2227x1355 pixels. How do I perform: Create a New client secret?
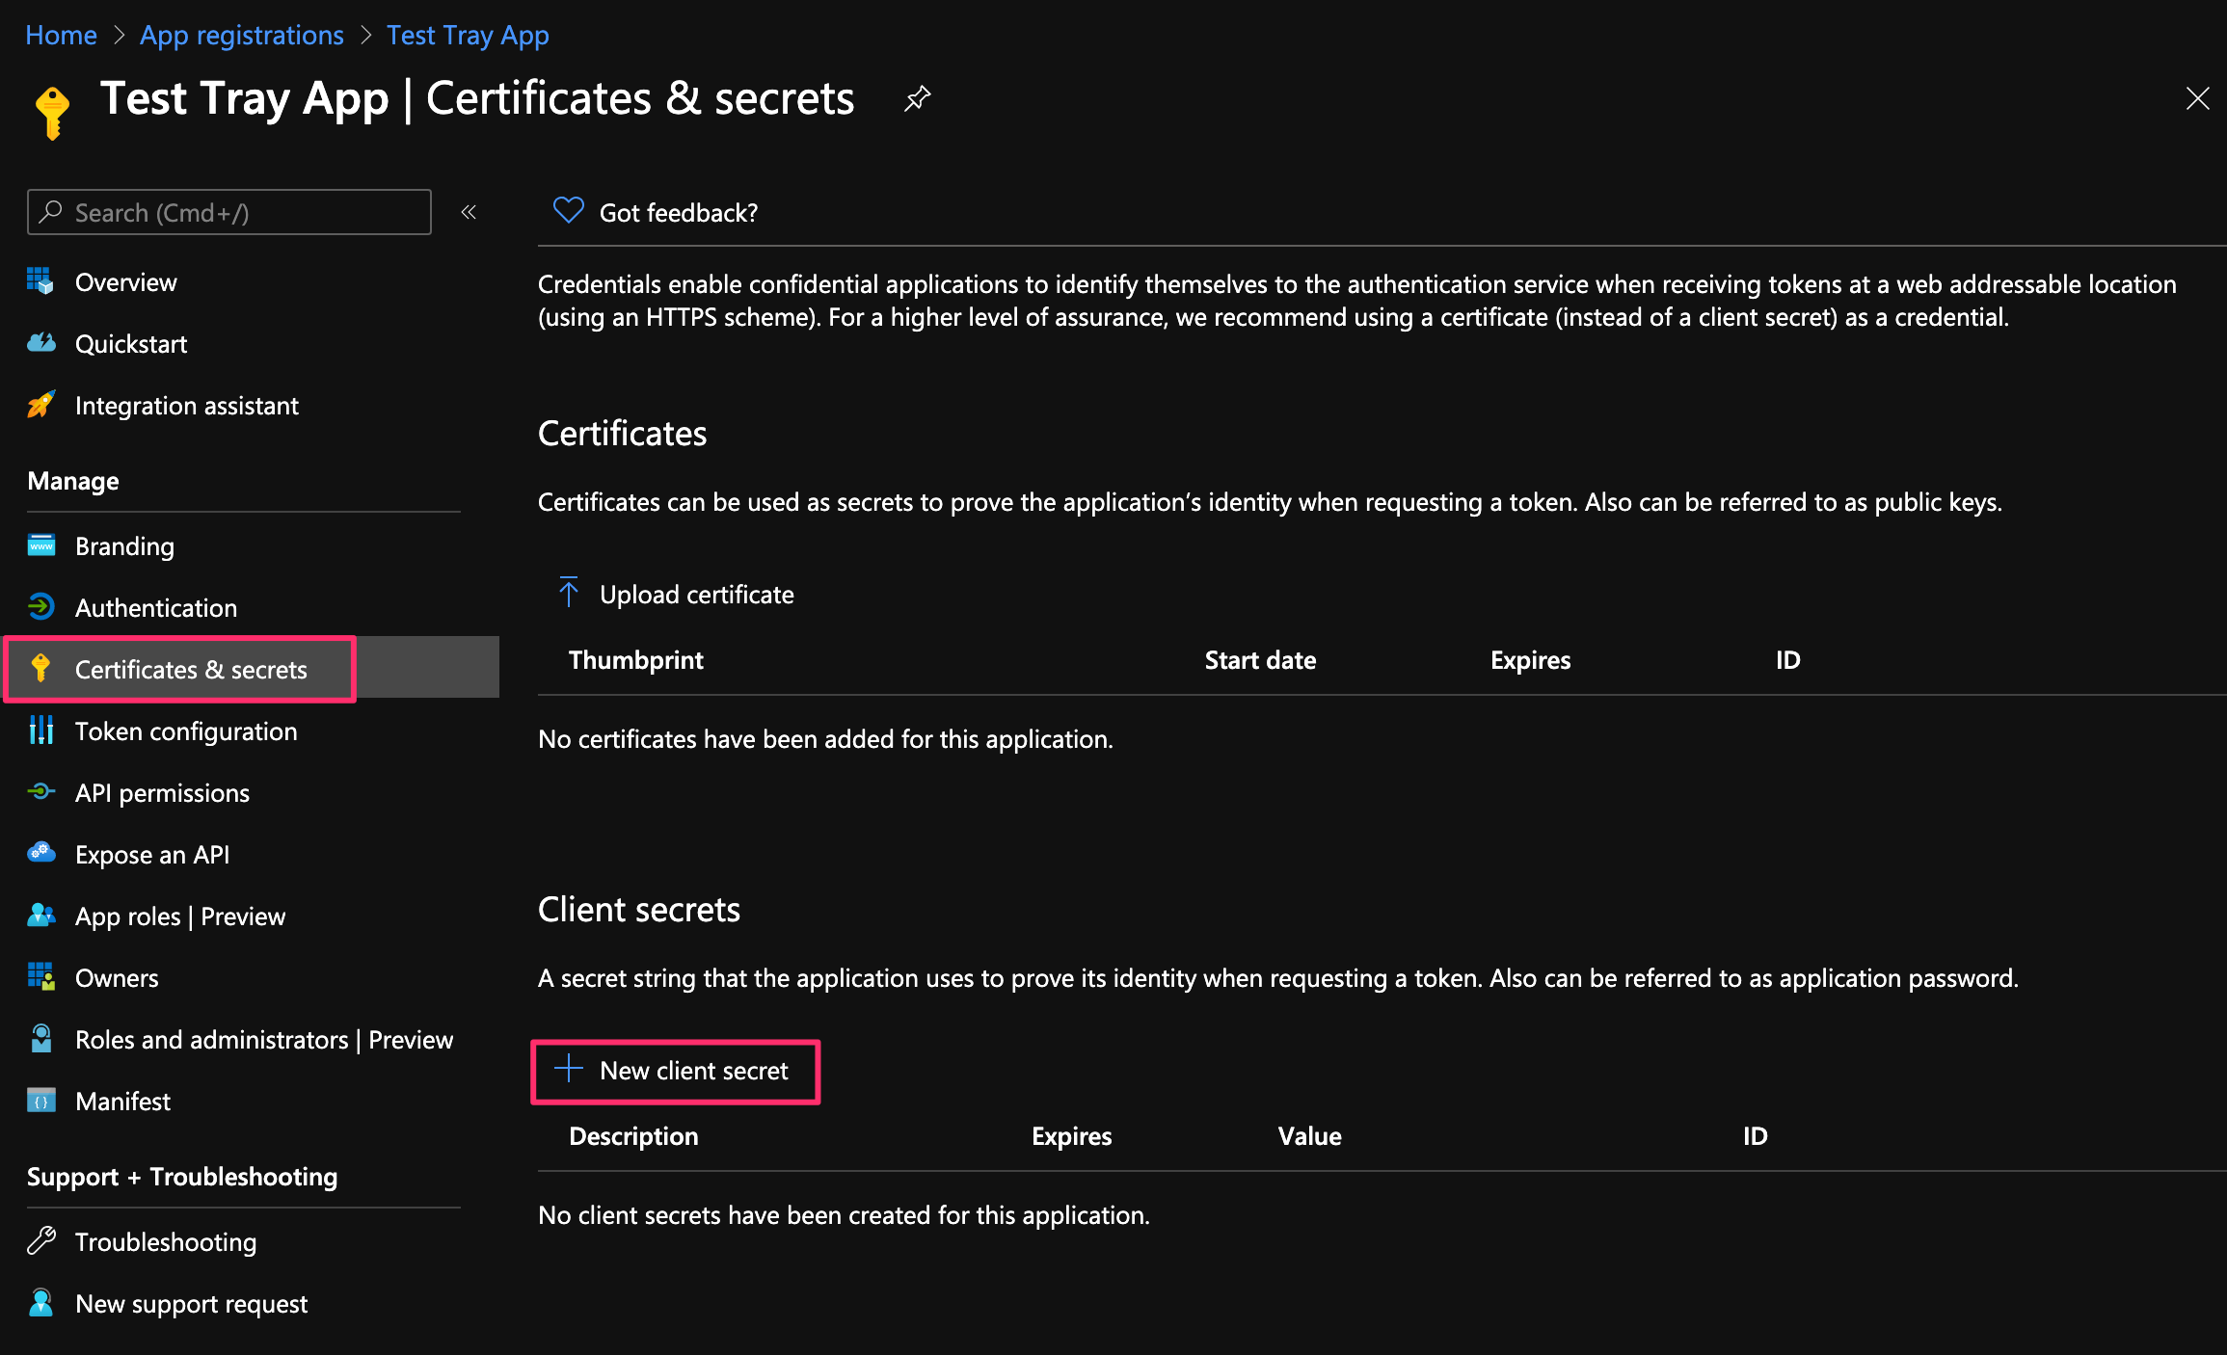[x=675, y=1071]
